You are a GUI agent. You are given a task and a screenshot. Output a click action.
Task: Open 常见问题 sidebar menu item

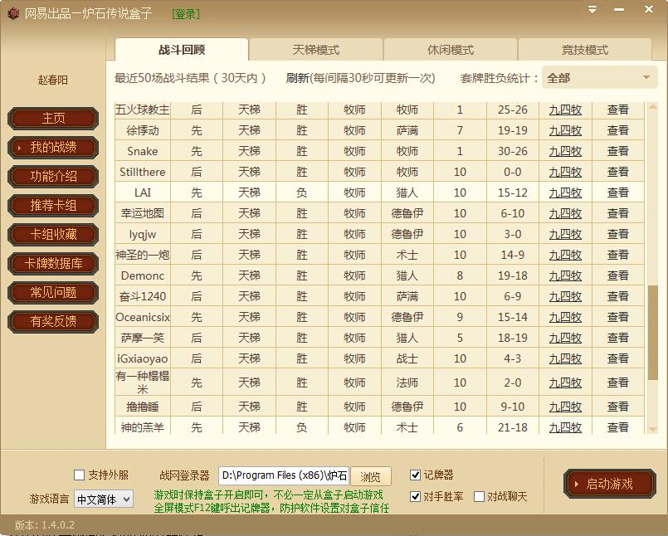[53, 292]
